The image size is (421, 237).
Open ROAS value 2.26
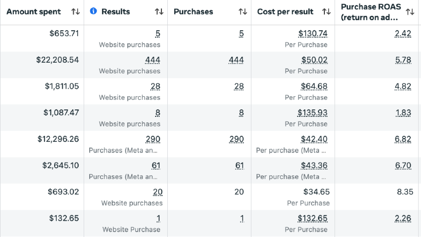[403, 218]
